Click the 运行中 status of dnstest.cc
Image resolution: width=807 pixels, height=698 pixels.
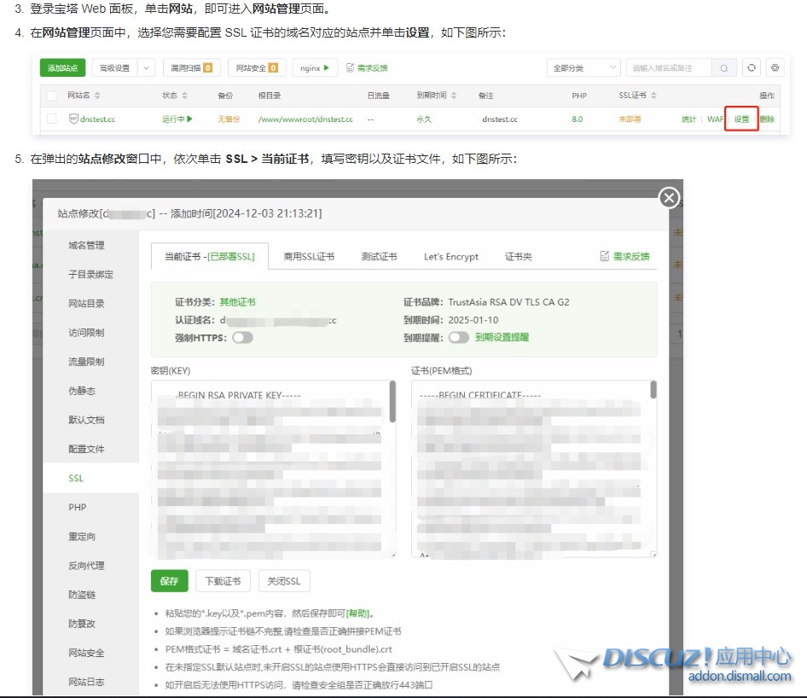click(x=177, y=119)
